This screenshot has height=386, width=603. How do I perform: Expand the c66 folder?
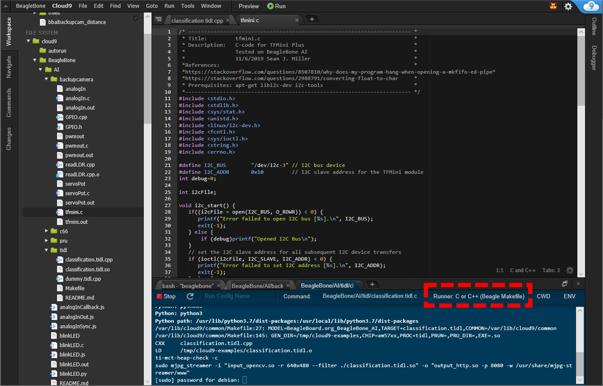click(47, 231)
